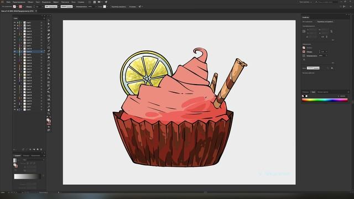Select the Layers panel tab
The height and width of the screenshot is (199, 354).
click(x=15, y=18)
